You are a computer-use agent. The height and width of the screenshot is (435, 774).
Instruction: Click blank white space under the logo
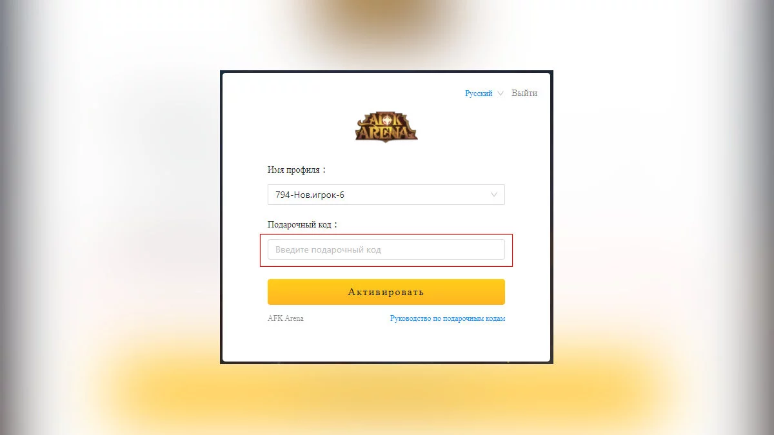point(386,153)
